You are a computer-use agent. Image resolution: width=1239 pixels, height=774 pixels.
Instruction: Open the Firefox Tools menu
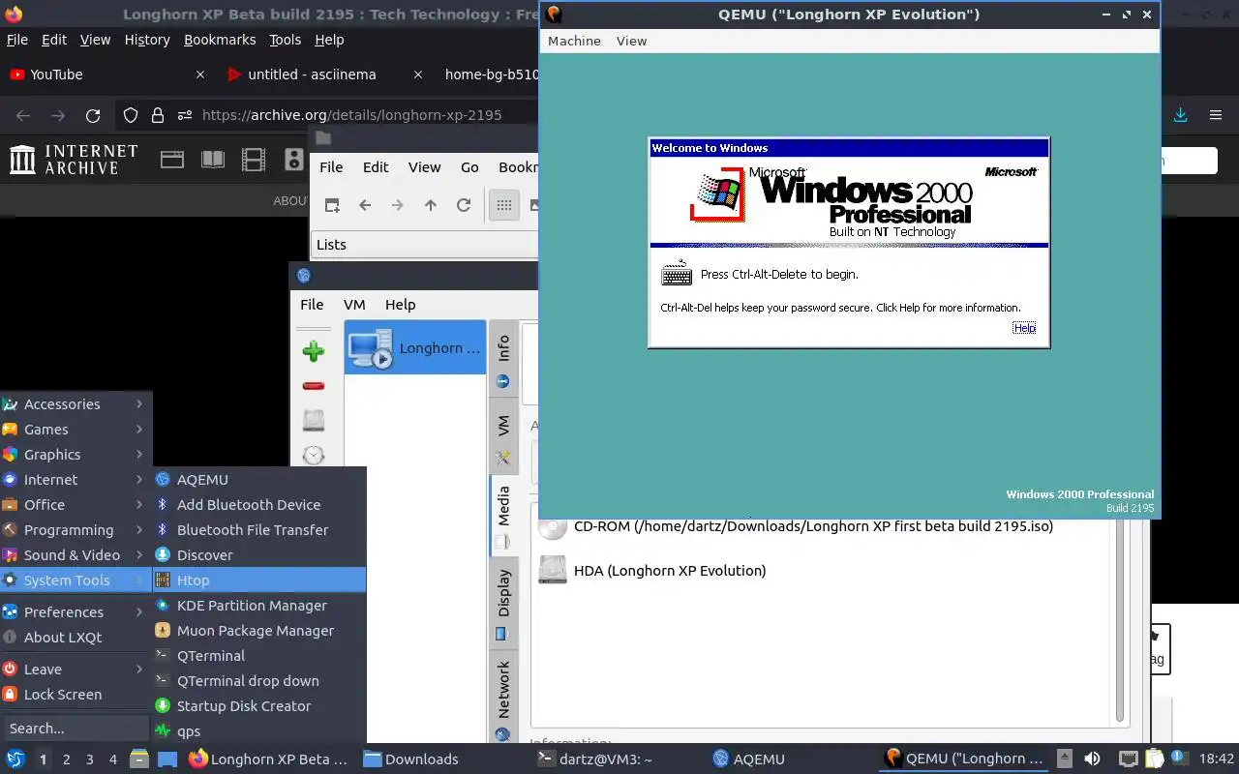coord(285,40)
